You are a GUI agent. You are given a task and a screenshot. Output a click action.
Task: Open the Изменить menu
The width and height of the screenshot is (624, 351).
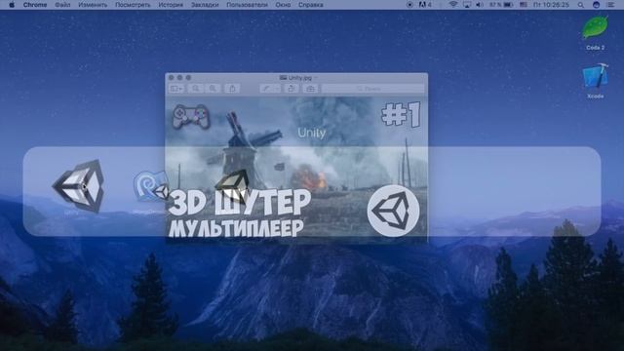tap(93, 5)
